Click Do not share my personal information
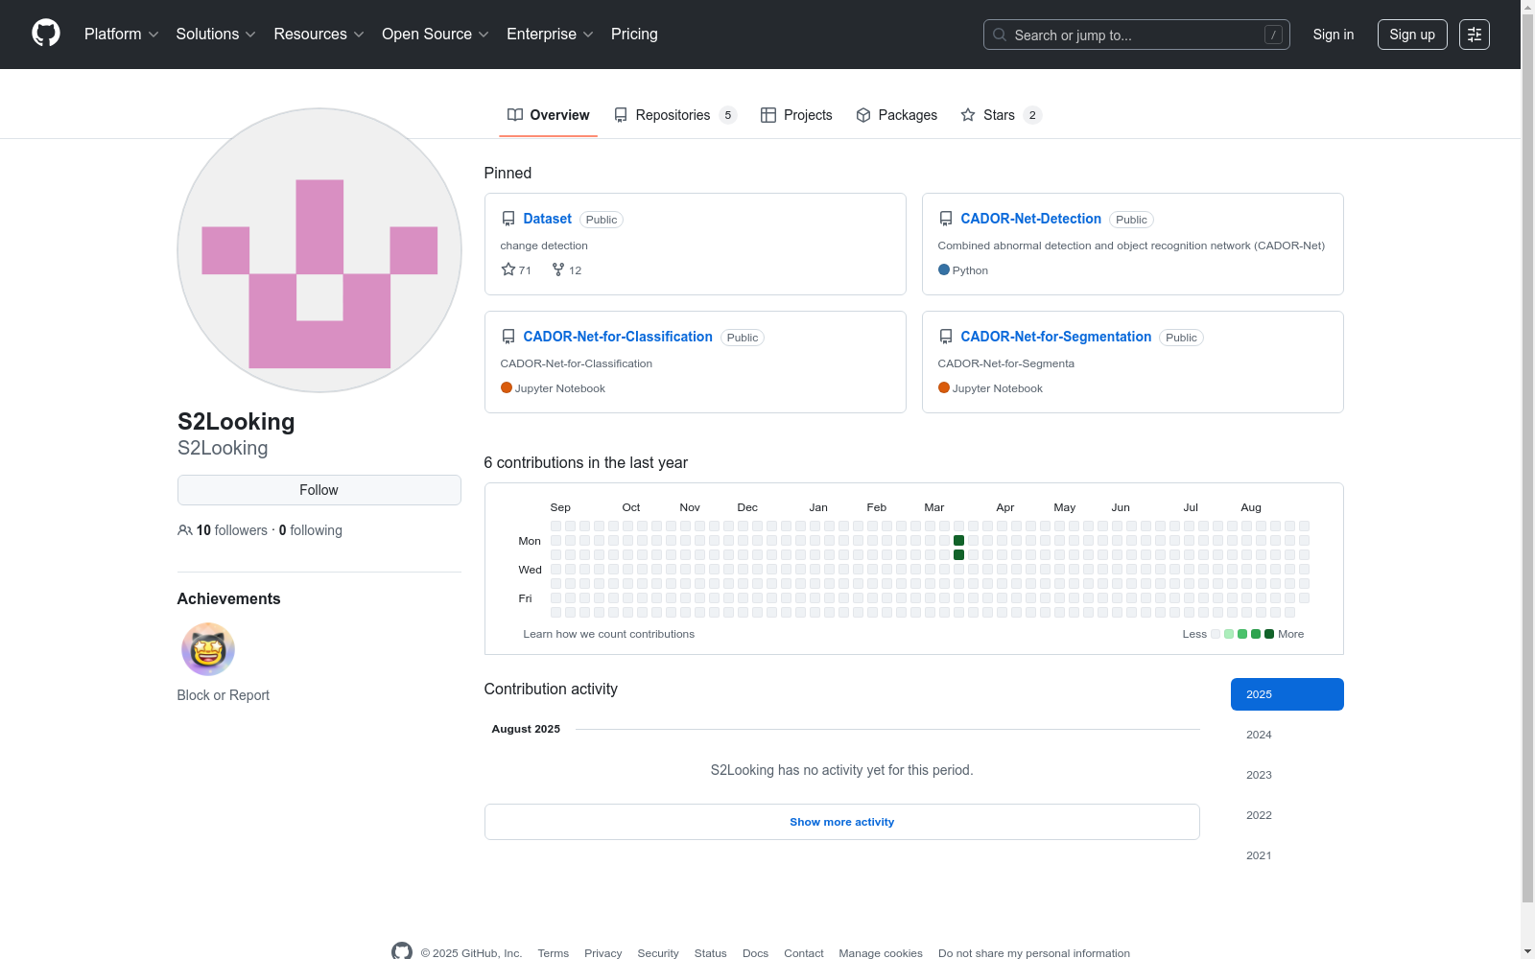Screen dimensions: 1535x959 (1034, 953)
